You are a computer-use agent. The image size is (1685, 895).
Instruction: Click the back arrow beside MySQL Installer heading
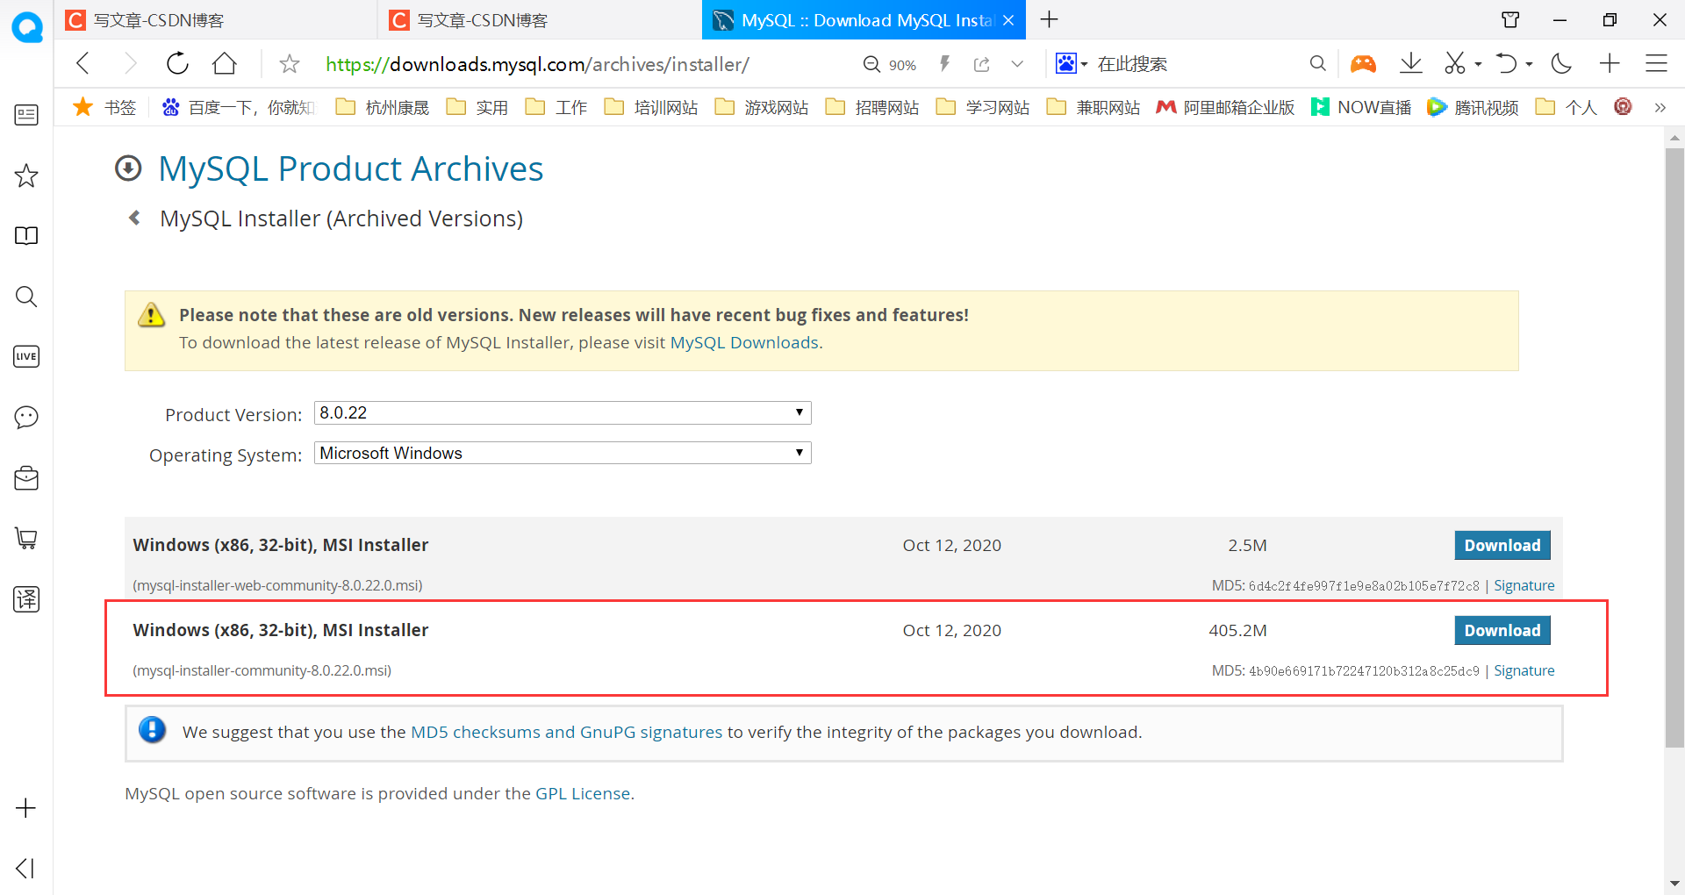coord(134,218)
